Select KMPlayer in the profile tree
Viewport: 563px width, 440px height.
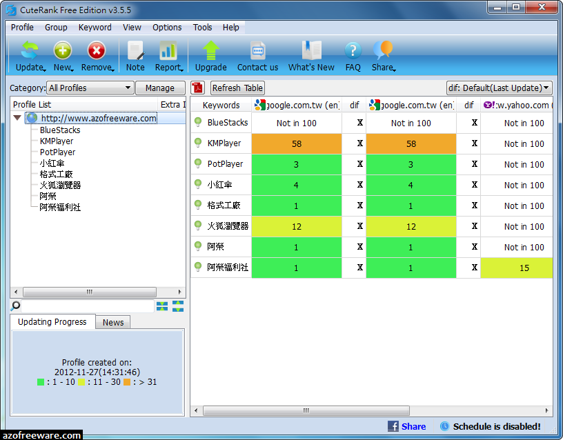(57, 141)
